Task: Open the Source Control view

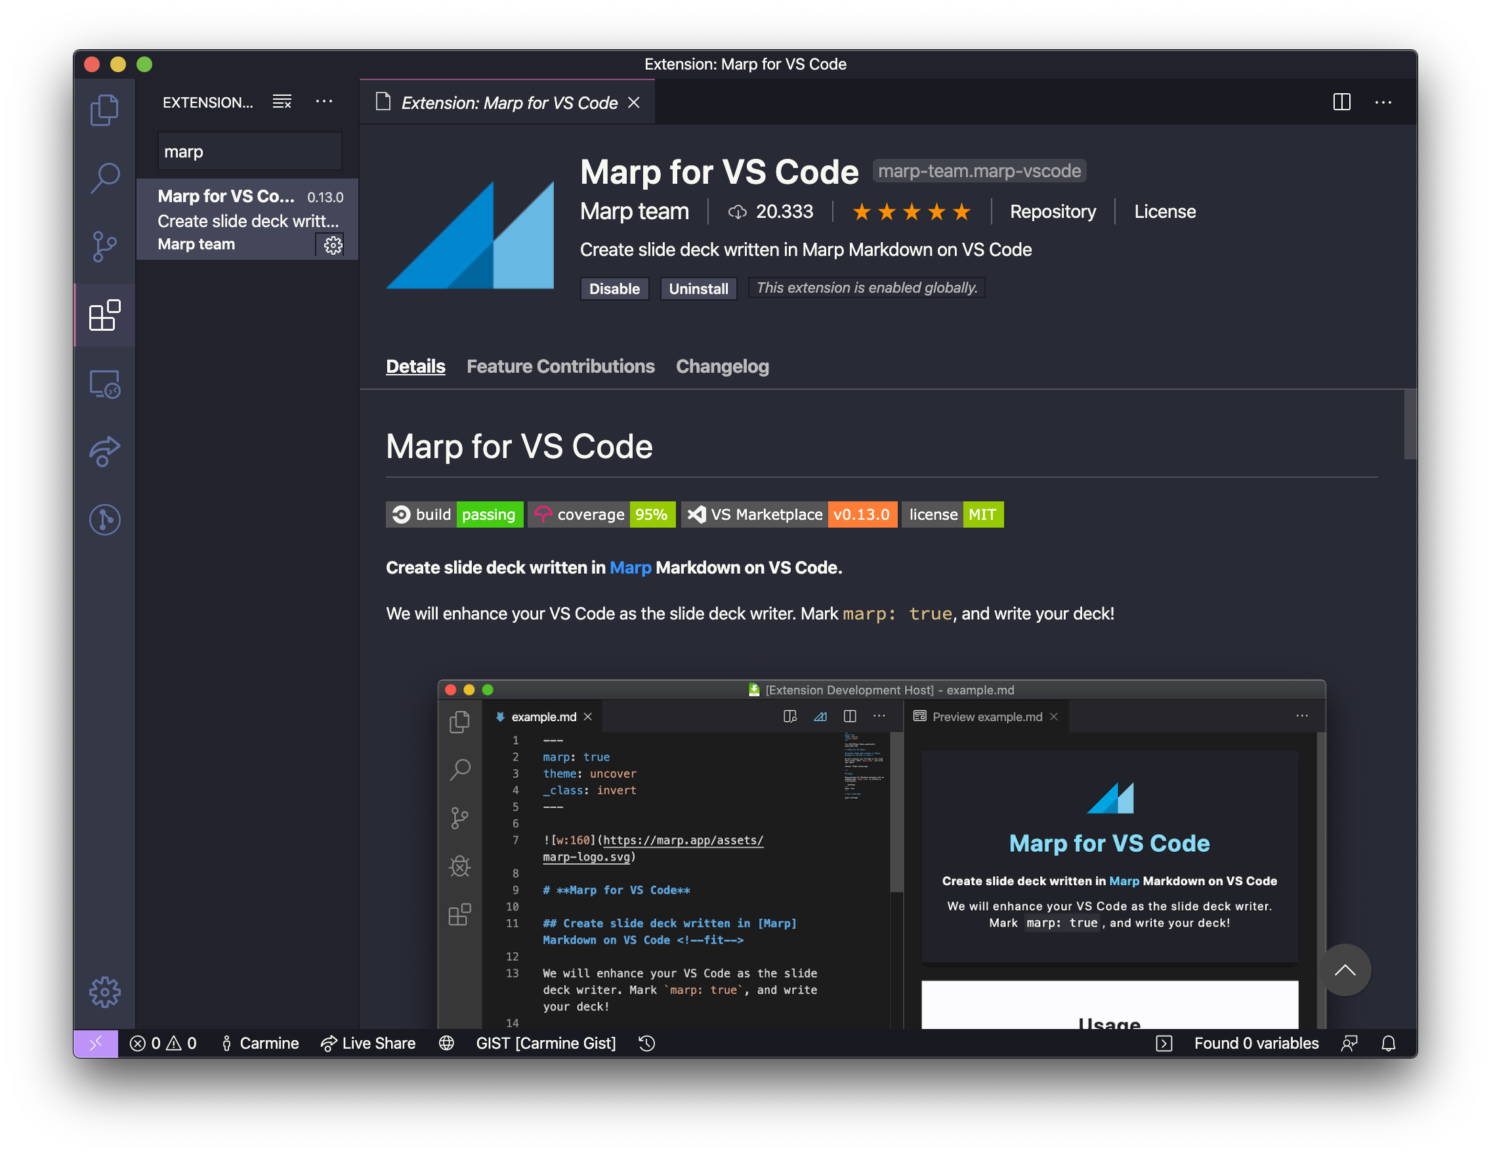Action: click(x=104, y=247)
